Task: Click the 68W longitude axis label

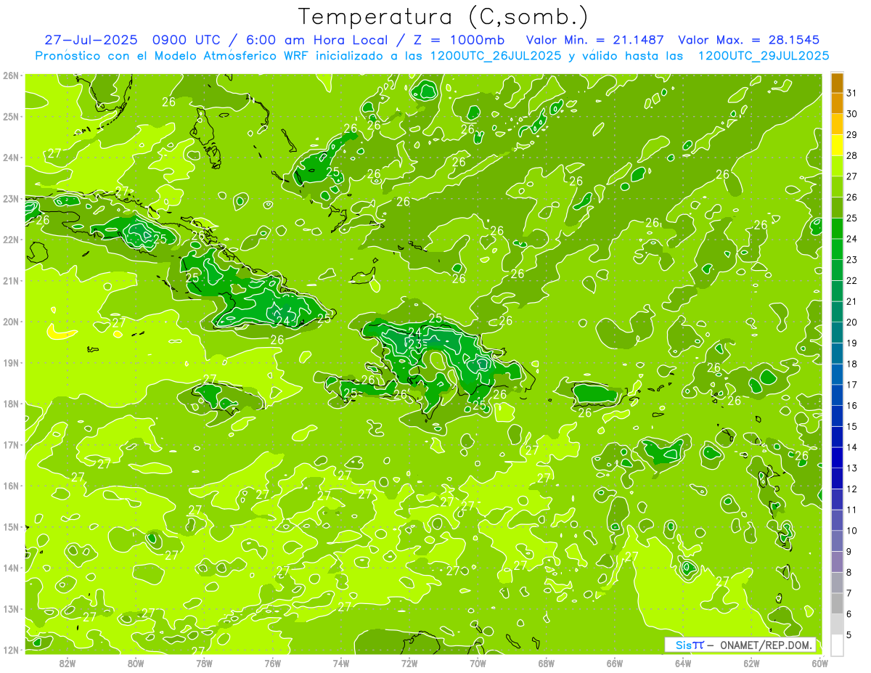Action: coord(547,663)
